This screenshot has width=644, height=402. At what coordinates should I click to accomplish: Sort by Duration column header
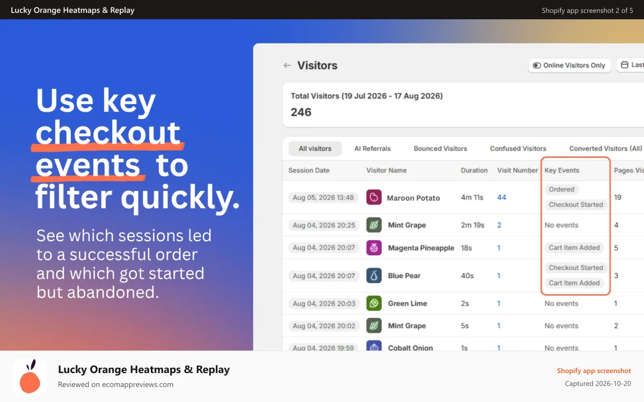tap(474, 170)
